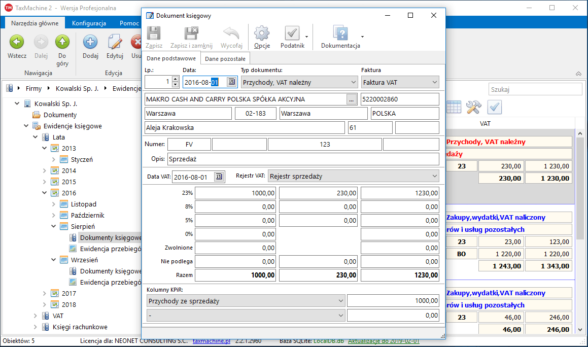Open calendar picker next to Data field
The width and height of the screenshot is (588, 347).
(231, 82)
